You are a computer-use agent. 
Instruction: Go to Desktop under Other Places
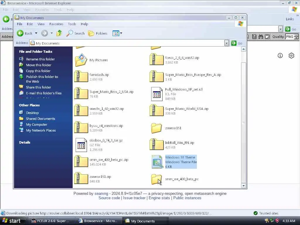pos(32,113)
